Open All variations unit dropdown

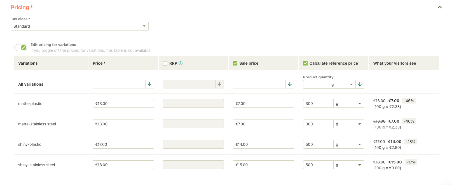[x=342, y=85]
